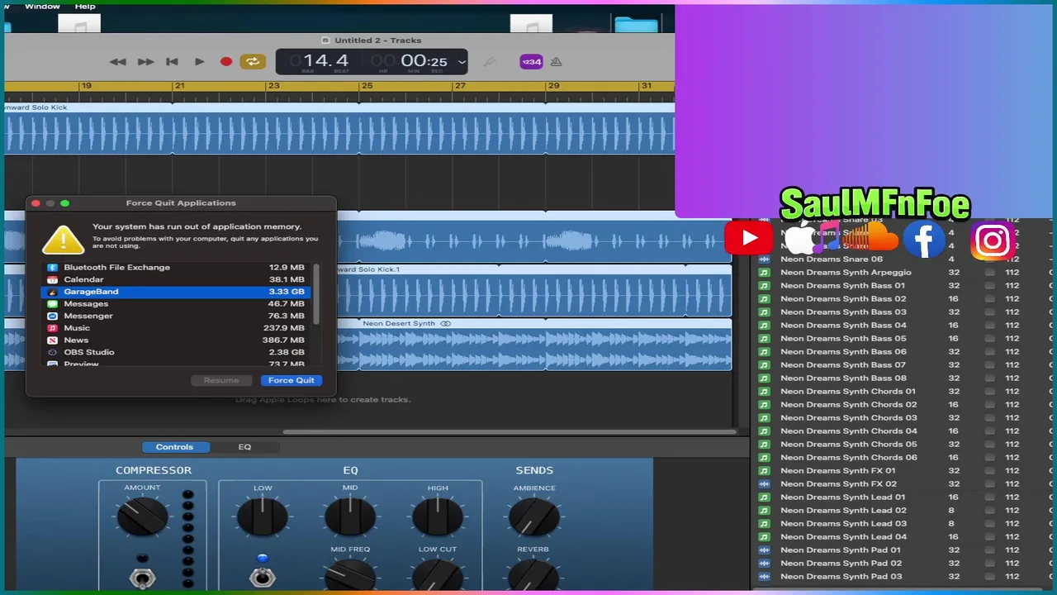The height and width of the screenshot is (595, 1057).
Task: Click the EQ HIGH knob
Action: click(x=438, y=517)
